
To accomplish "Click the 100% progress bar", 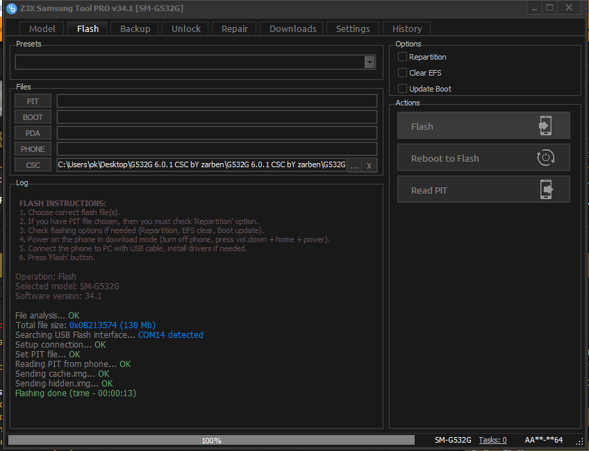I will tap(211, 440).
